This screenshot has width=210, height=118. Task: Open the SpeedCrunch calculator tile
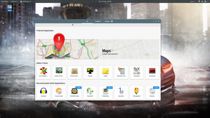121,72
